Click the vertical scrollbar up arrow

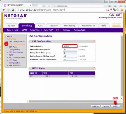click(122, 35)
